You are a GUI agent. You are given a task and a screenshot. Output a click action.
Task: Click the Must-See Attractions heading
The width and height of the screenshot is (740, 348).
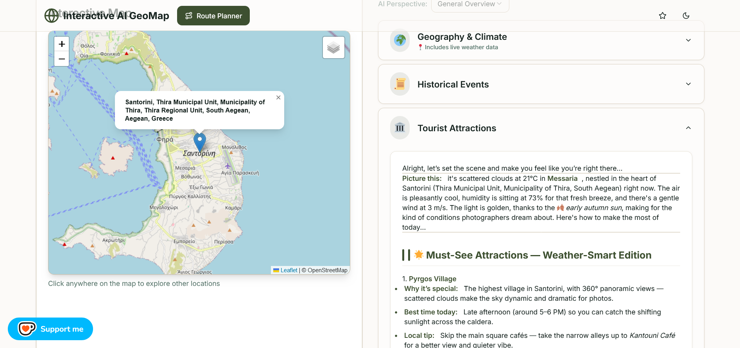[x=539, y=255]
